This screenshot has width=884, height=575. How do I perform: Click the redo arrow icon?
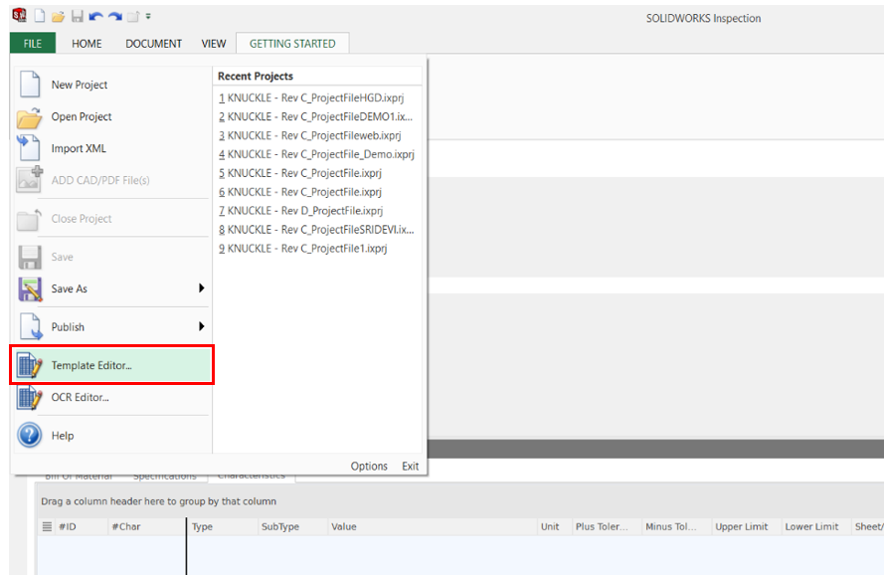pyautogui.click(x=115, y=16)
